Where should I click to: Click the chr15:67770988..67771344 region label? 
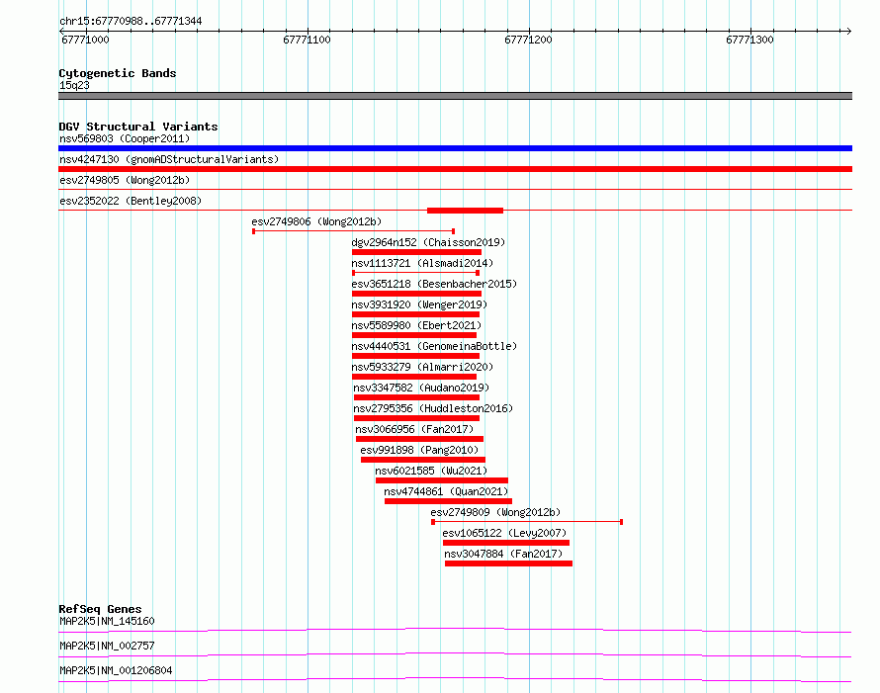coord(131,21)
